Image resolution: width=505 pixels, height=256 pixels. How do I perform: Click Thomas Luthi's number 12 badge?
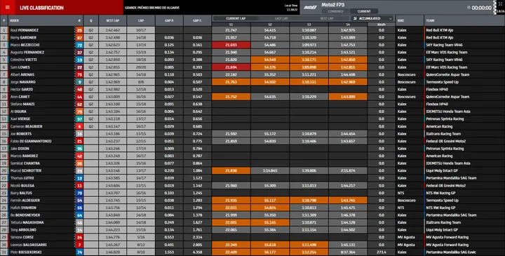click(x=79, y=178)
